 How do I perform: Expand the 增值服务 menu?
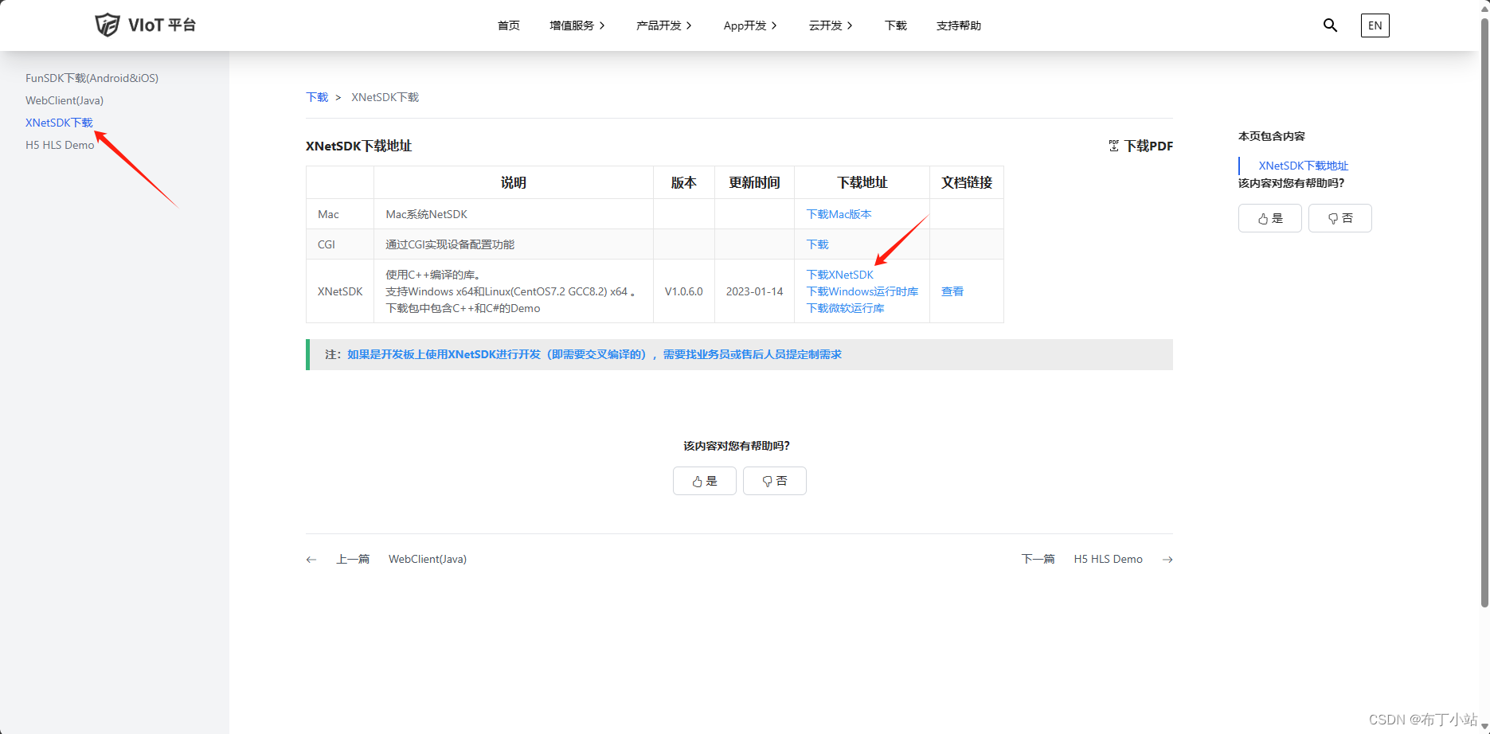(x=577, y=25)
